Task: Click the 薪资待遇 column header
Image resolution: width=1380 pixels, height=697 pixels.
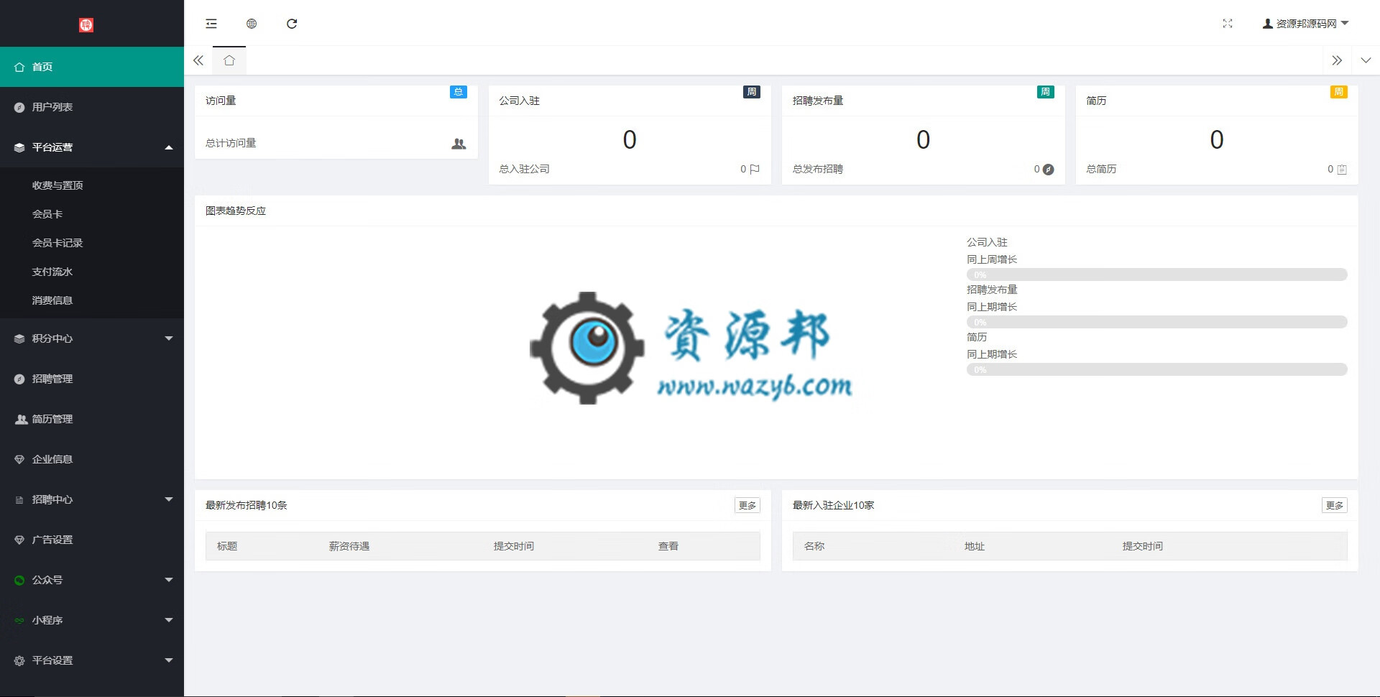Action: [349, 546]
